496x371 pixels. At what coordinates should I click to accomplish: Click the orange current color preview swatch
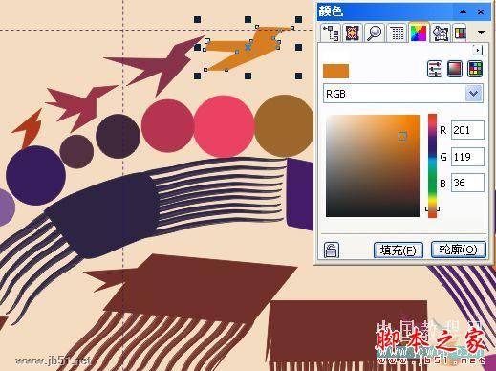(335, 71)
